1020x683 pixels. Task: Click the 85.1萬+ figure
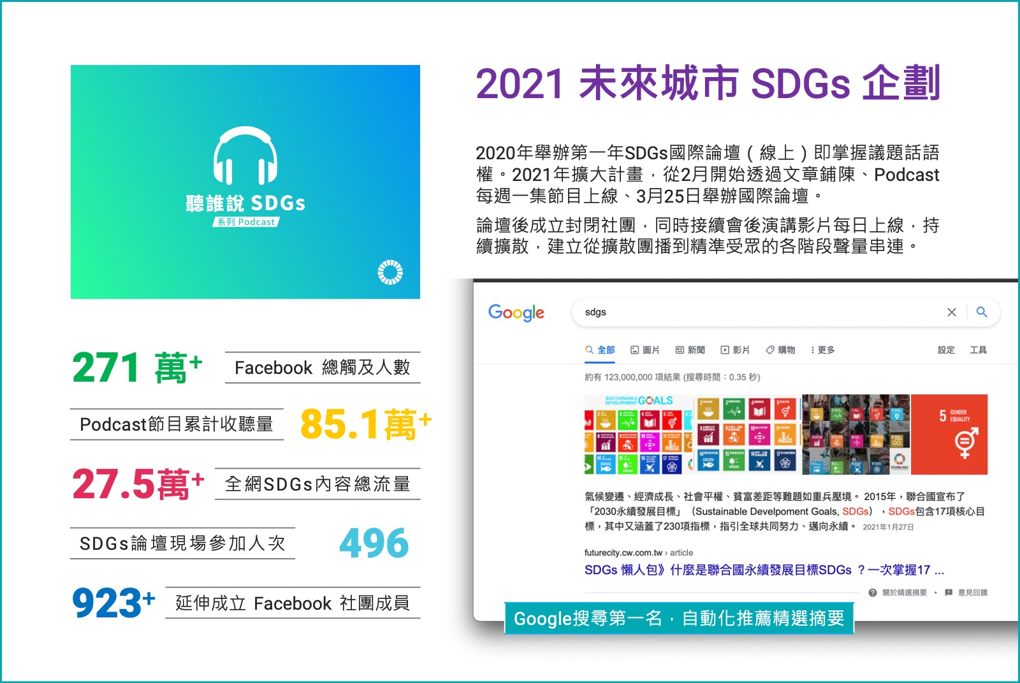(x=366, y=424)
